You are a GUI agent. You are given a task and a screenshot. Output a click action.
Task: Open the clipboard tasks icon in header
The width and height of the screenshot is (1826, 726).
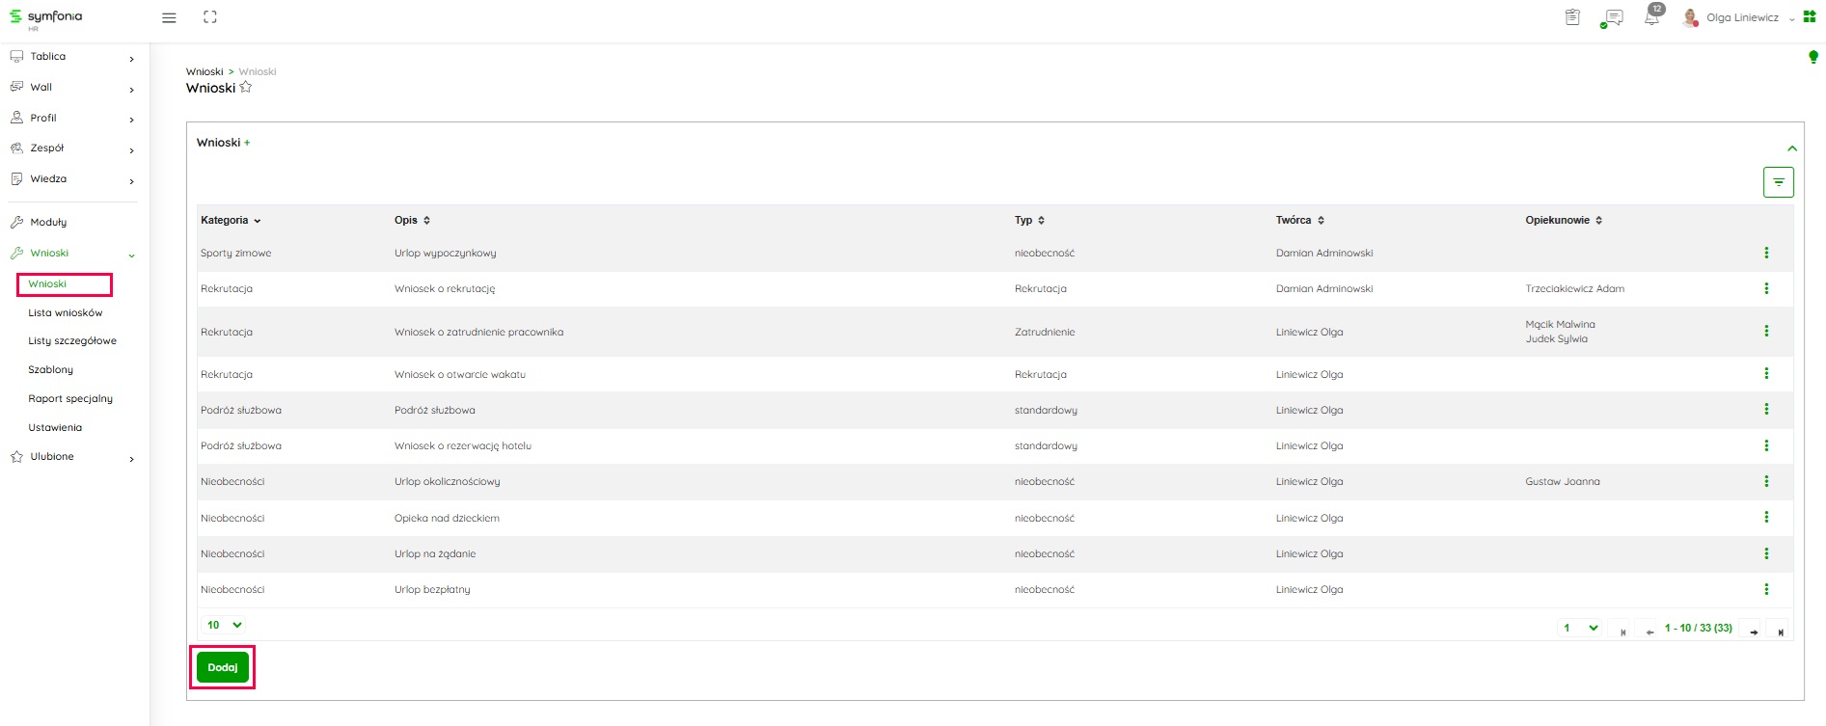click(1572, 17)
